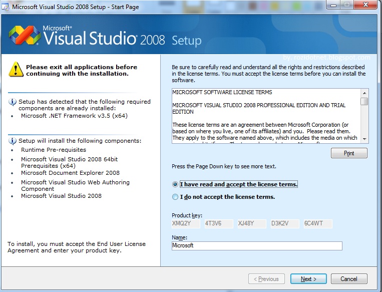Click product key field 6C4WT
382x292 pixels.
[x=318, y=223]
